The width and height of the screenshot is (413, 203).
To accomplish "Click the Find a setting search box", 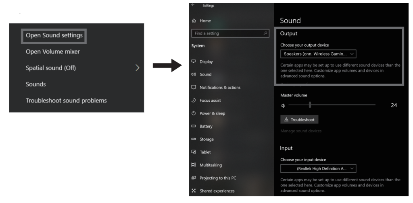I will click(x=228, y=33).
